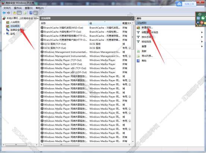Select iSCSI 服务(TCP-Out) first rule row

pos(85,44)
